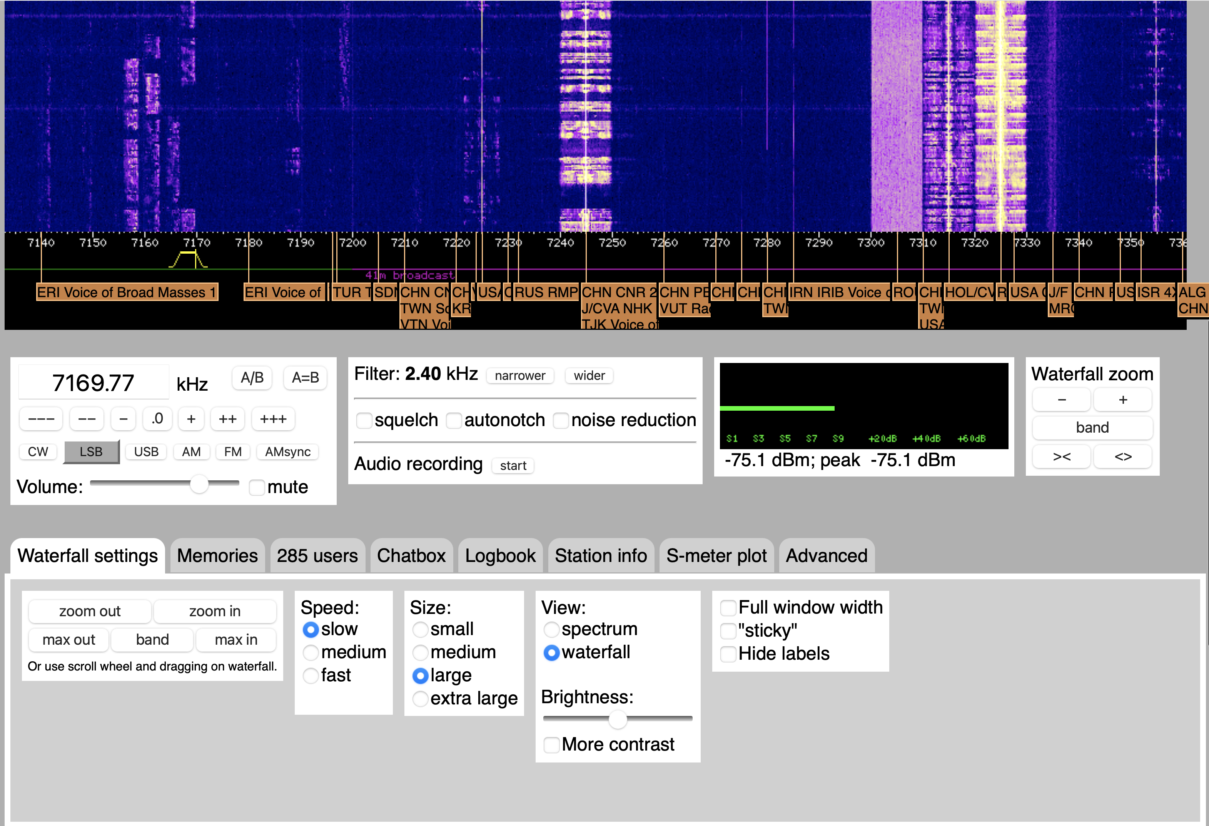Image resolution: width=1209 pixels, height=826 pixels.
Task: Click the >< waterfall zoom button
Action: pos(1061,456)
